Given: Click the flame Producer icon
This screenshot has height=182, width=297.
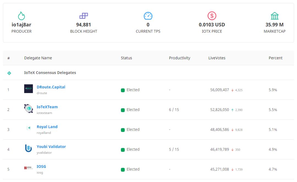Looking at the screenshot, I should (21, 16).
